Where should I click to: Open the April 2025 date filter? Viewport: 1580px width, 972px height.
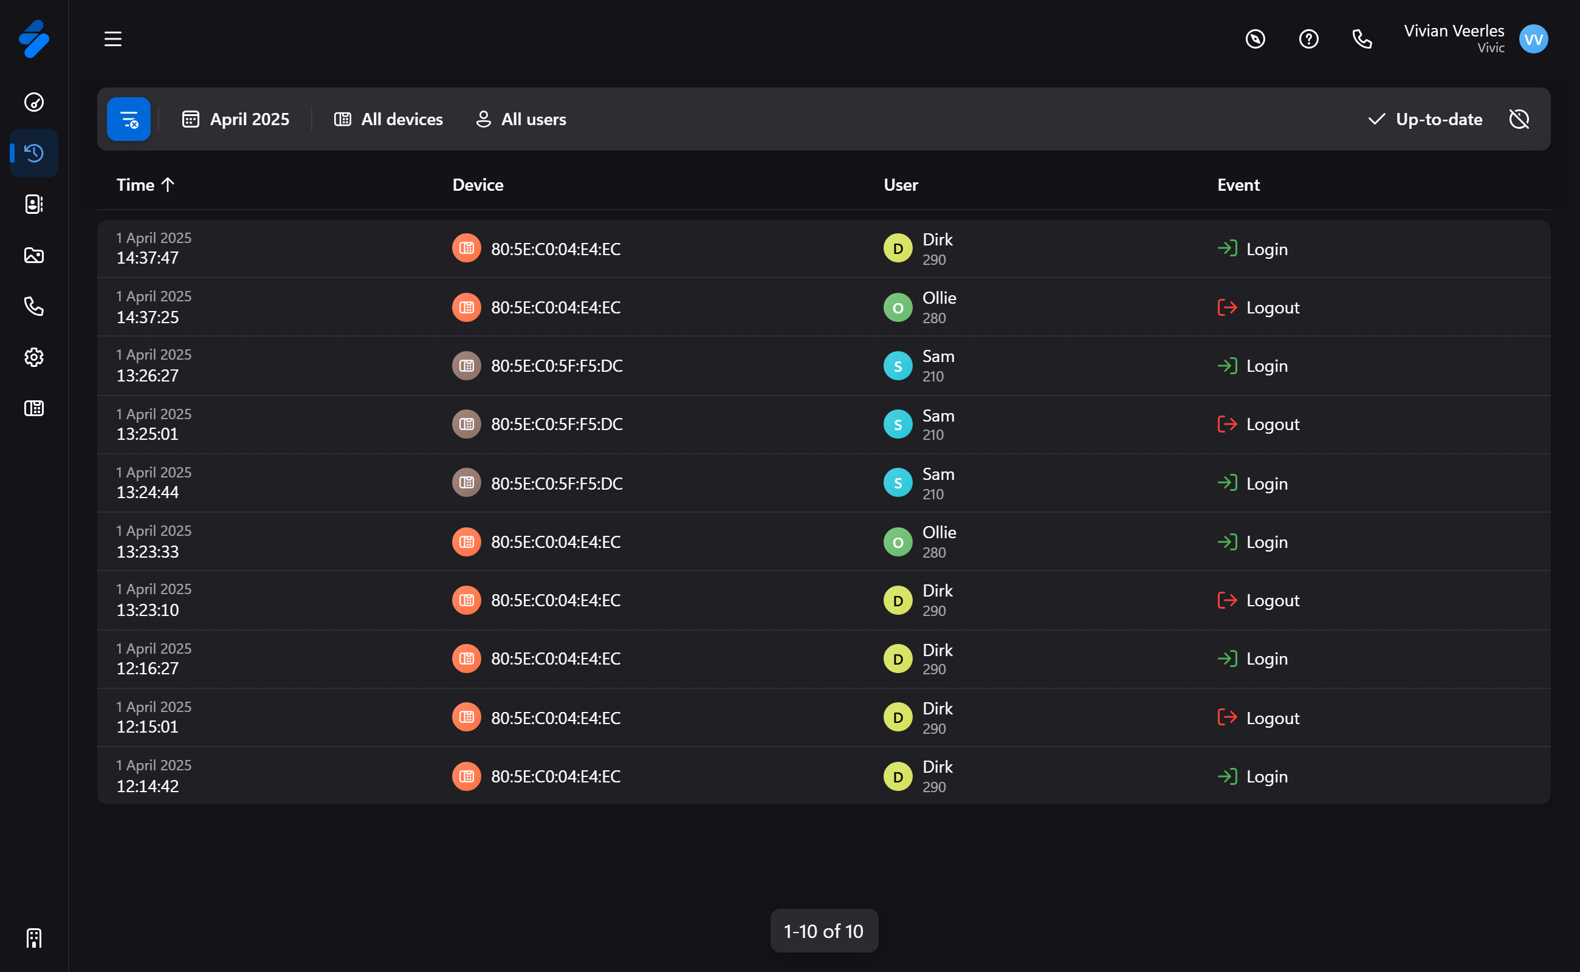tap(236, 119)
